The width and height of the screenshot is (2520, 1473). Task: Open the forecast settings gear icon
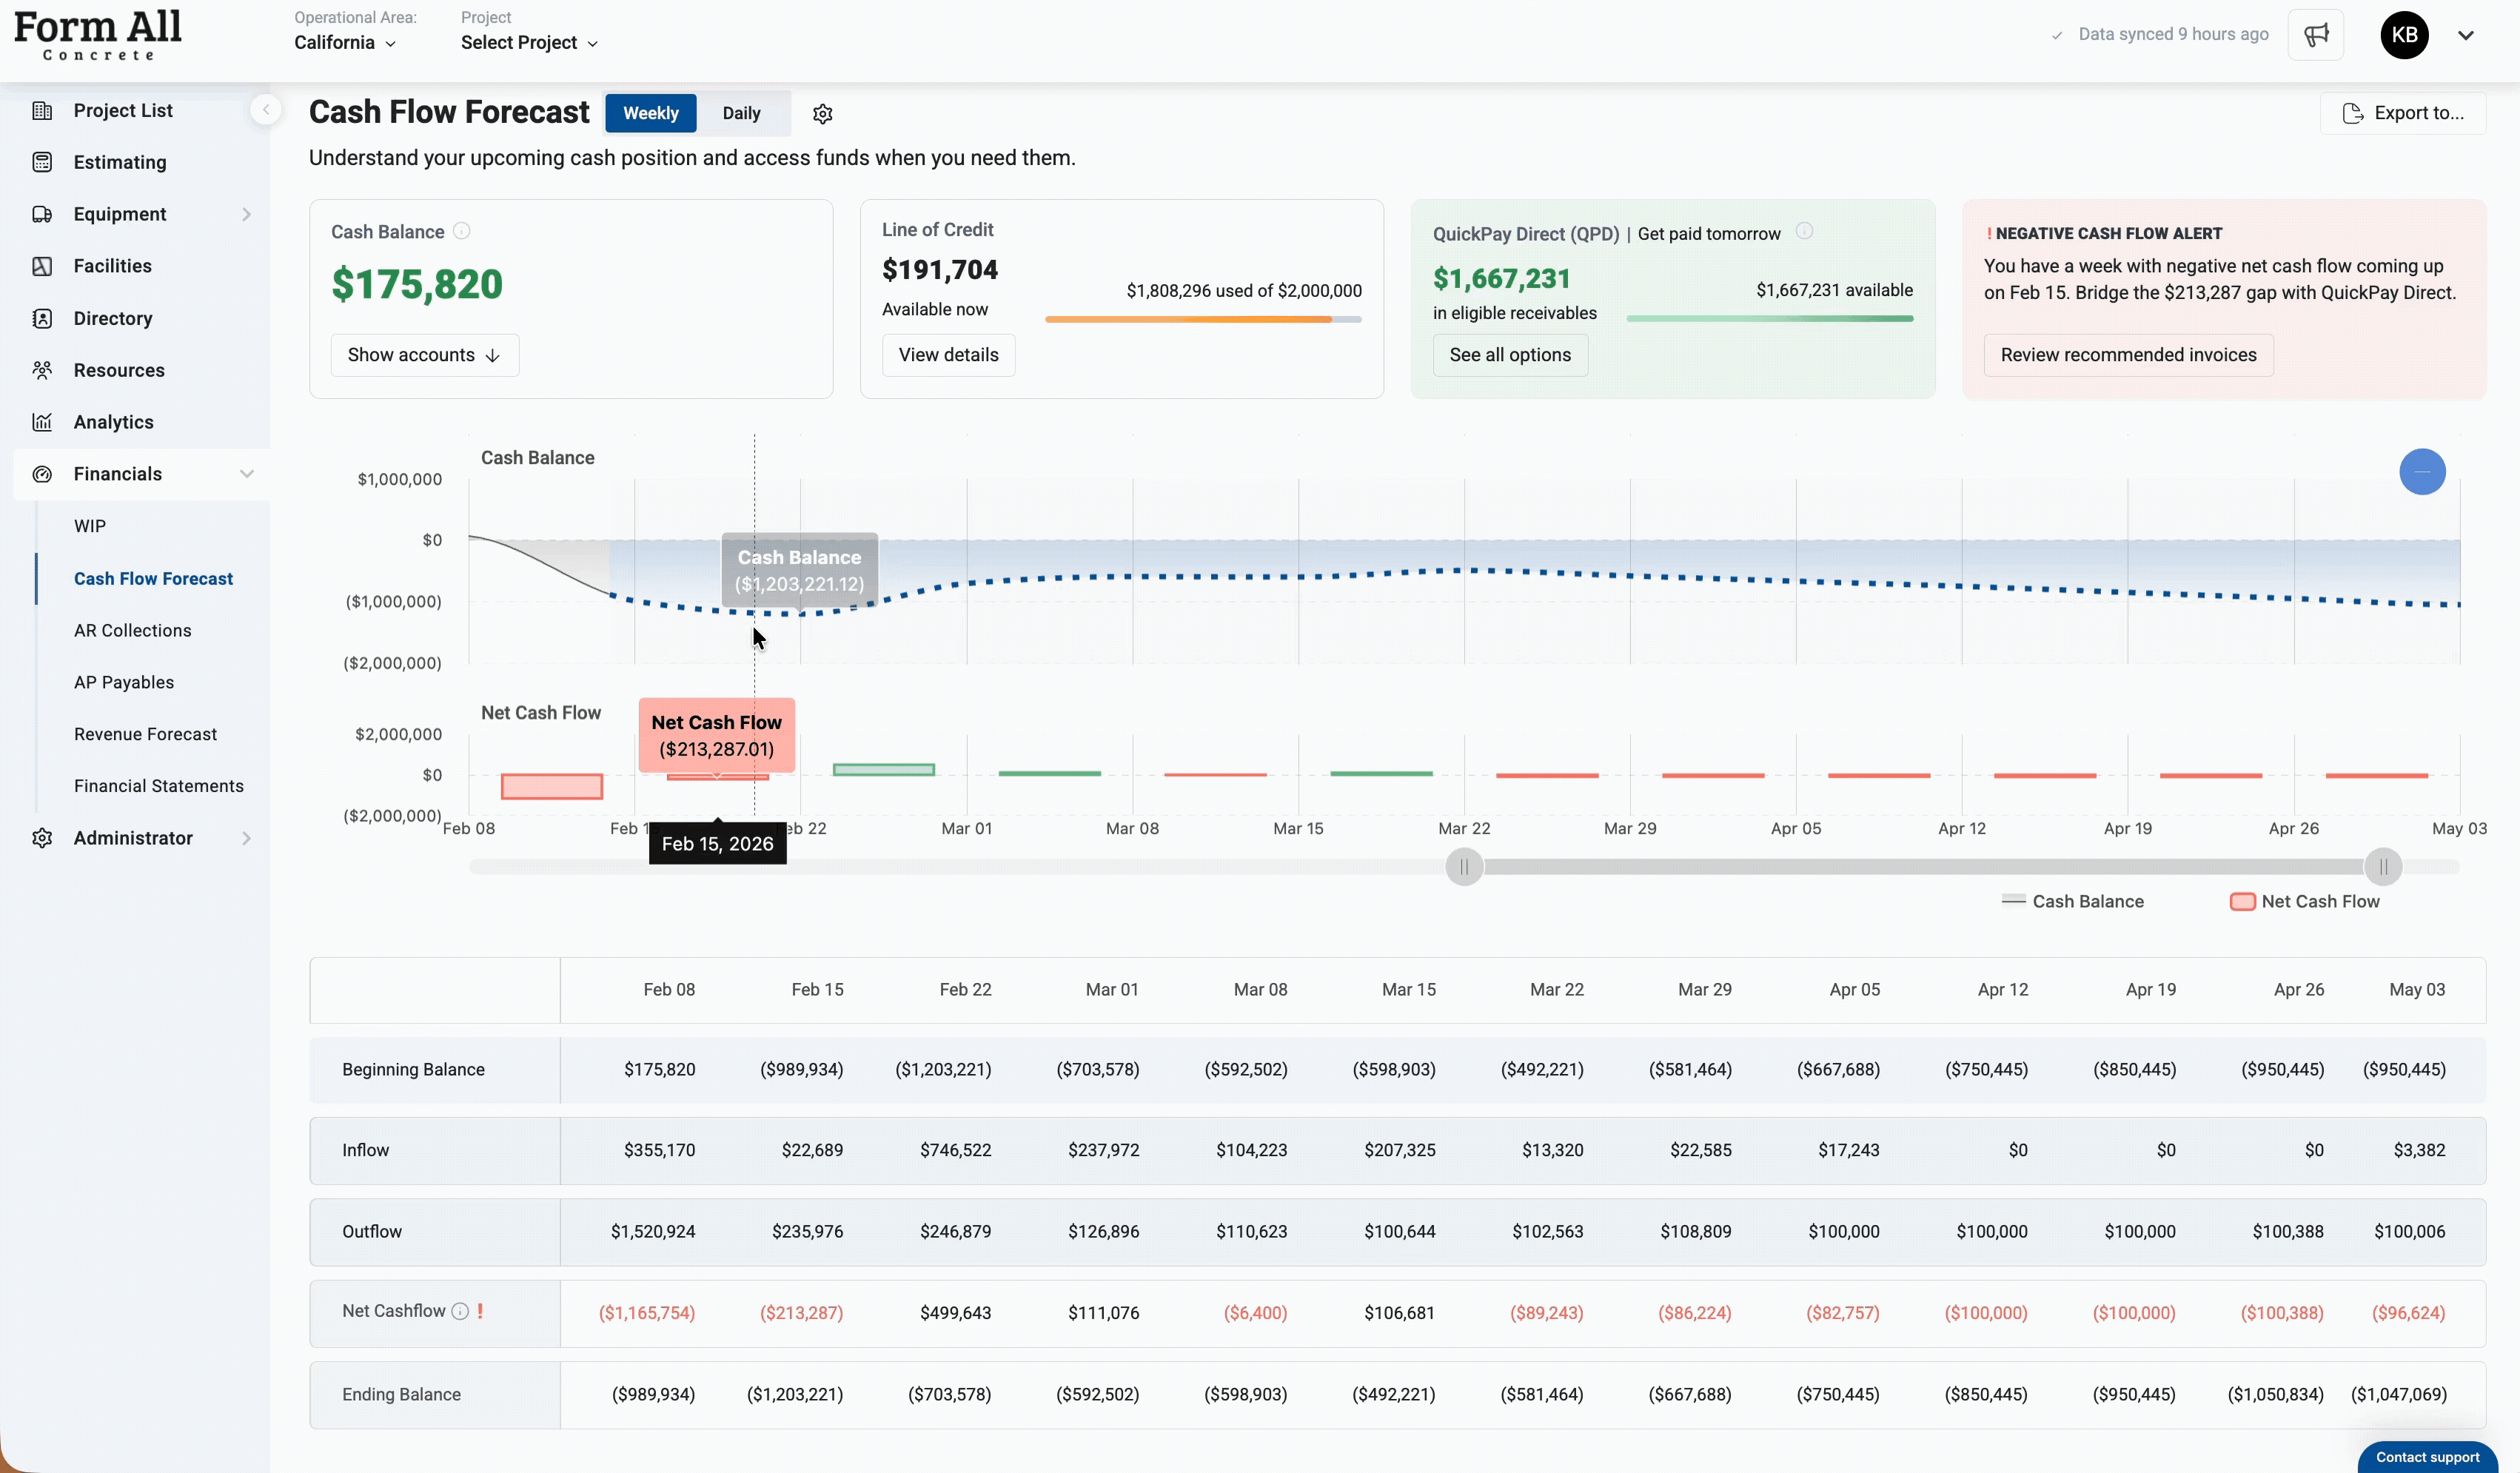pos(822,114)
